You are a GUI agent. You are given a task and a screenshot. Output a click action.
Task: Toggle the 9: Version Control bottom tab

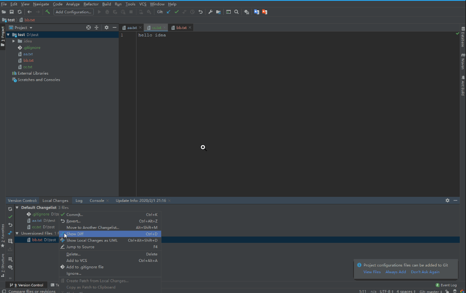pos(27,285)
